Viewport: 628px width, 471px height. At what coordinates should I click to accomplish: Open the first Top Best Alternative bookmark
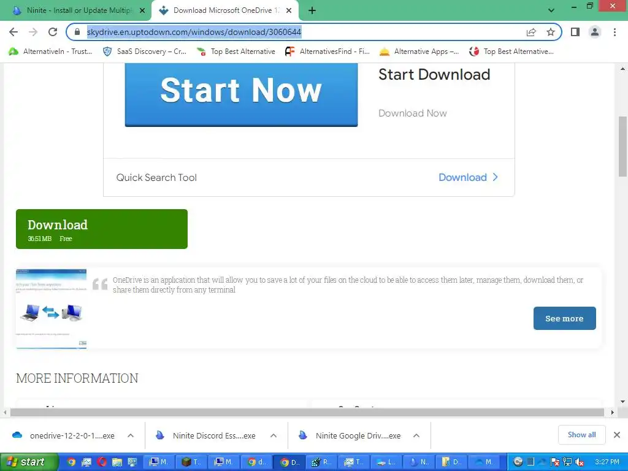236,52
